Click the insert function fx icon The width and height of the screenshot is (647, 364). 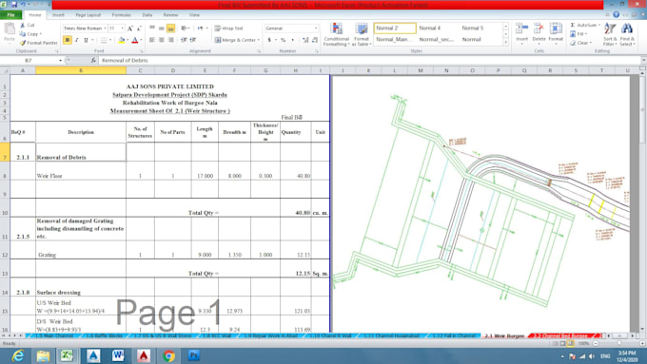[x=93, y=60]
